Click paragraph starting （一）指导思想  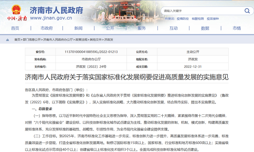coord(127,122)
